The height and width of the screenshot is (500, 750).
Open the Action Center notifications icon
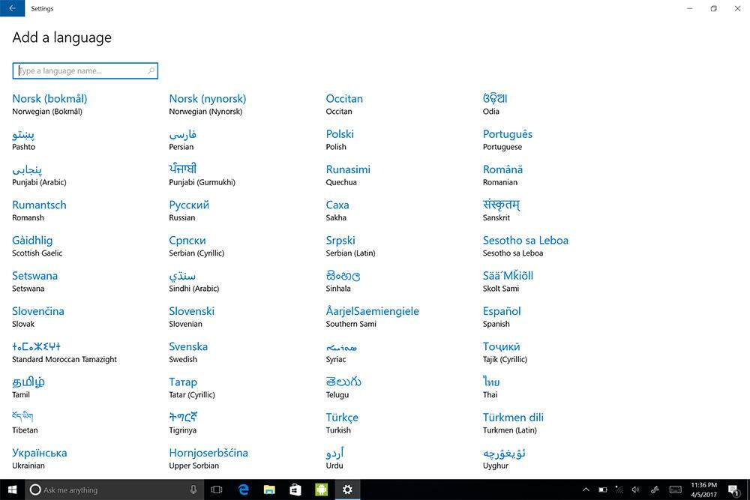click(x=733, y=490)
